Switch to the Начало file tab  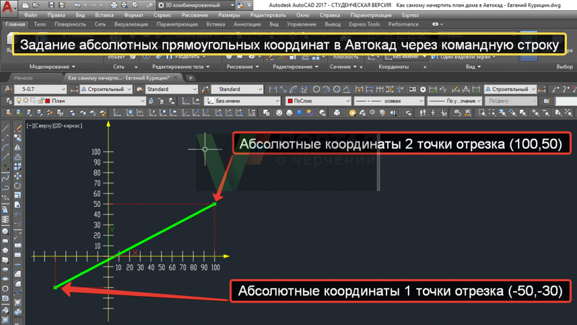[x=23, y=78]
